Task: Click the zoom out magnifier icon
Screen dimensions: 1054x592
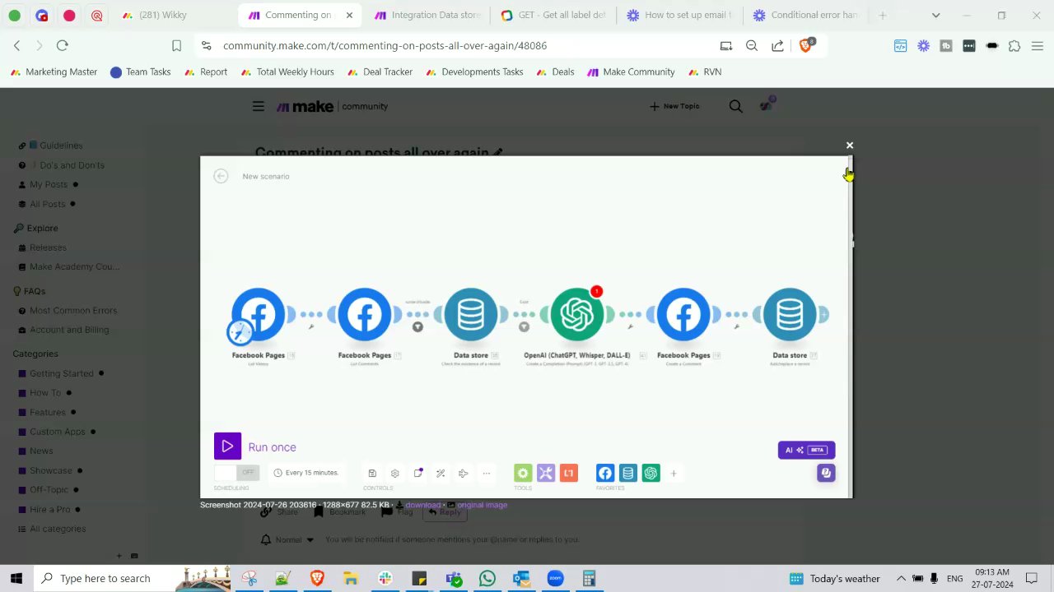Action: click(x=752, y=45)
